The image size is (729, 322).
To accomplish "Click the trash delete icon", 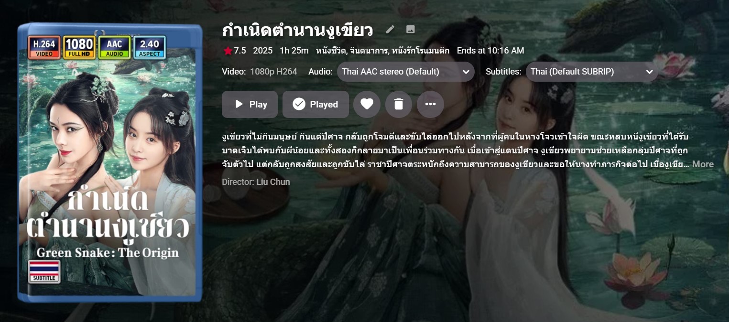I will coord(399,104).
